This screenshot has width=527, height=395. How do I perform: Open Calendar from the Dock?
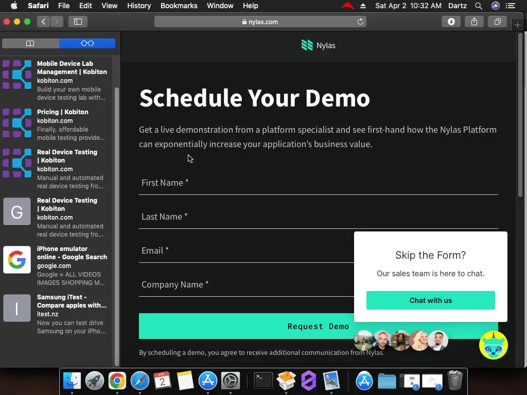pos(162,381)
